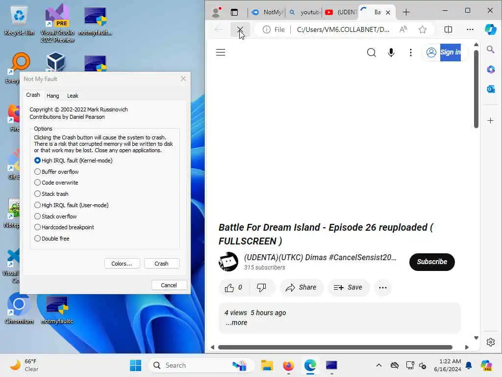The width and height of the screenshot is (502, 377).
Task: Click the Colors... button
Action: pyautogui.click(x=122, y=264)
